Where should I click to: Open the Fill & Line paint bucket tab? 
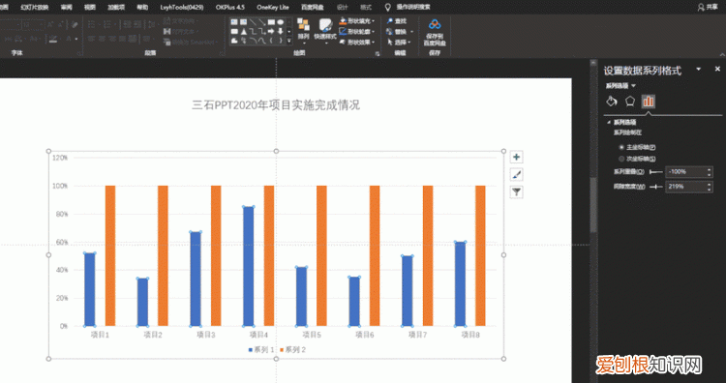click(612, 101)
